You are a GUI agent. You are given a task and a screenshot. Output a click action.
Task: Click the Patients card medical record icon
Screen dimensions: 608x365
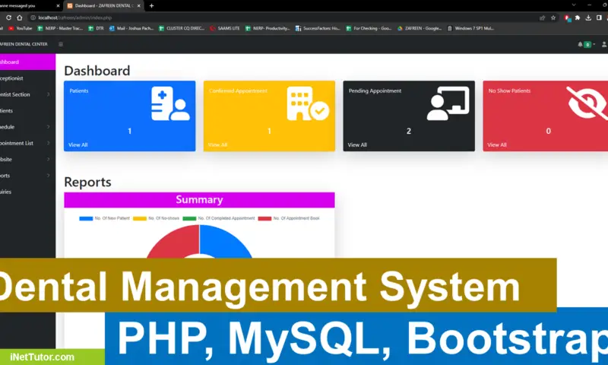tap(169, 104)
